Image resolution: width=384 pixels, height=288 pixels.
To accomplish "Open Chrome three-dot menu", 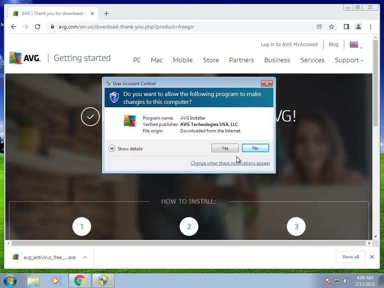I will tap(370, 27).
